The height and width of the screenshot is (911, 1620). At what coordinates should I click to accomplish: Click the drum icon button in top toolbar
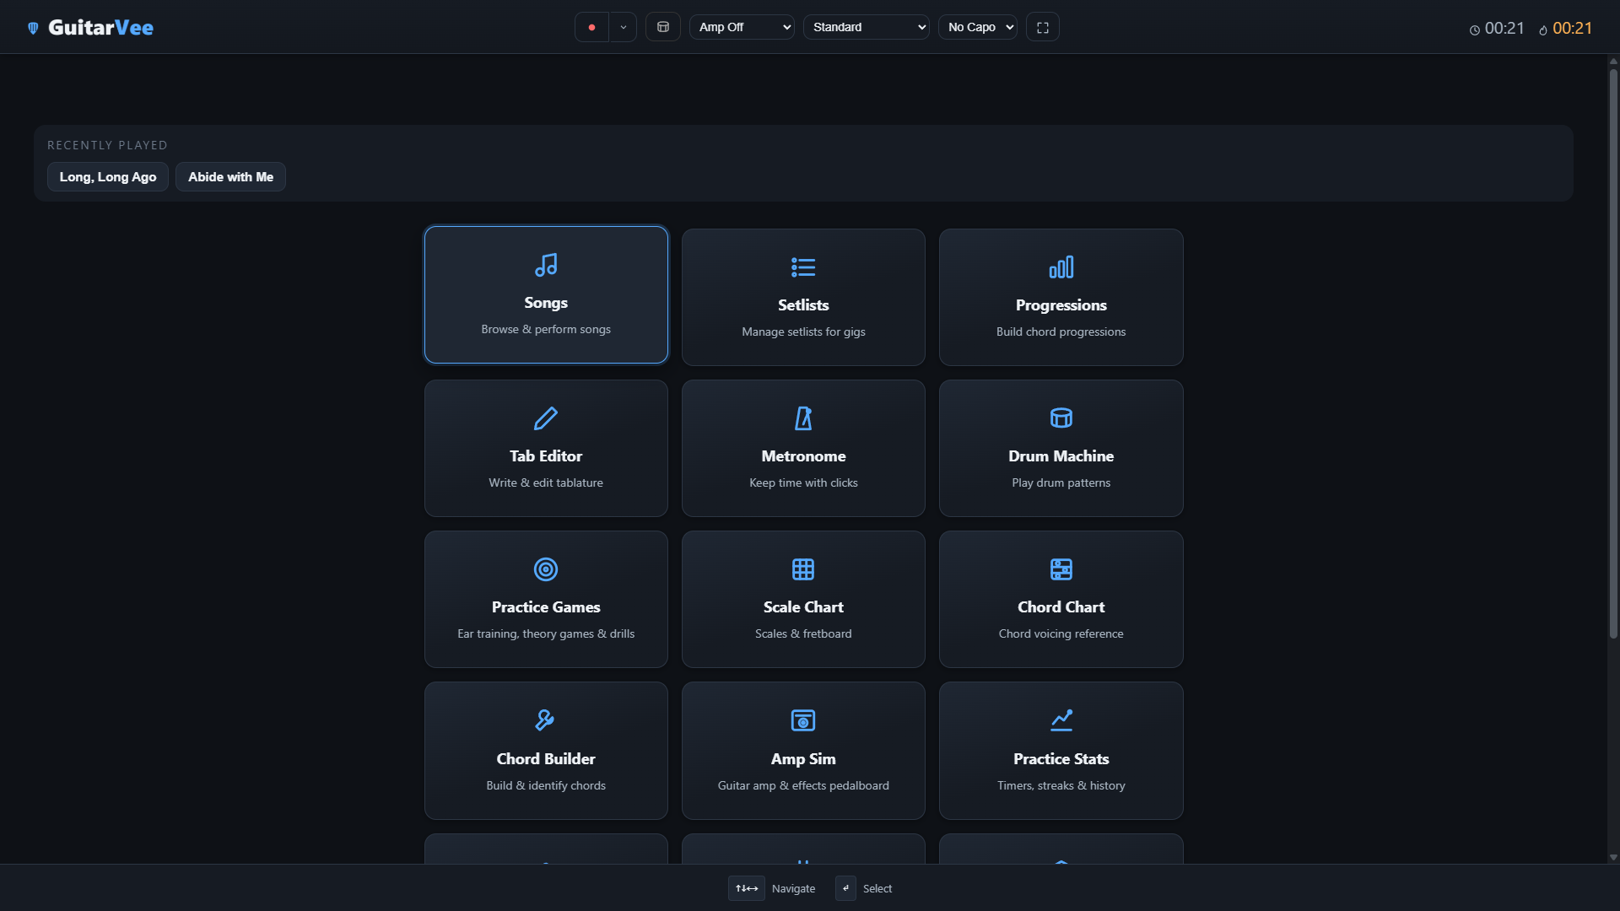pyautogui.click(x=663, y=27)
